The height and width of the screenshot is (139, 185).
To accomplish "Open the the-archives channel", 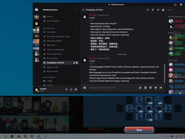I will pos(60,58).
